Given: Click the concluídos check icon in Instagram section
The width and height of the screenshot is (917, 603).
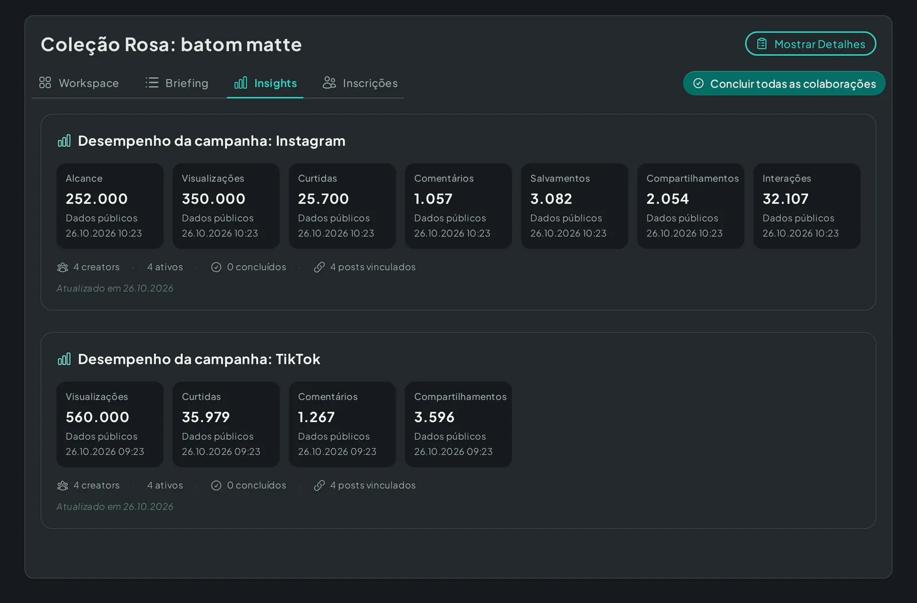Looking at the screenshot, I should (x=216, y=267).
